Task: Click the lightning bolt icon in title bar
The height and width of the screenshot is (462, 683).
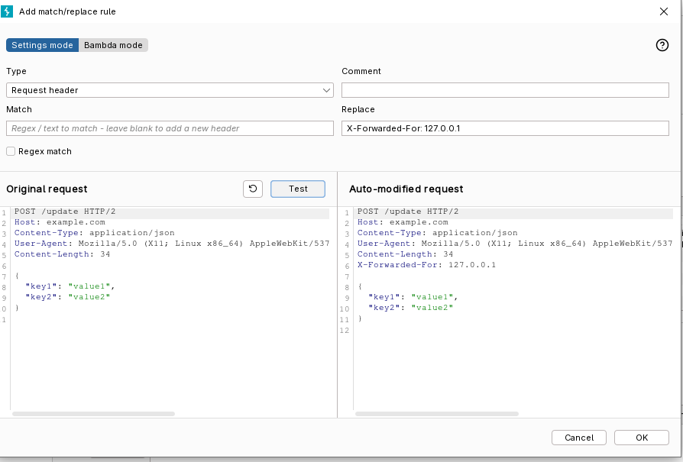Action: [x=8, y=11]
